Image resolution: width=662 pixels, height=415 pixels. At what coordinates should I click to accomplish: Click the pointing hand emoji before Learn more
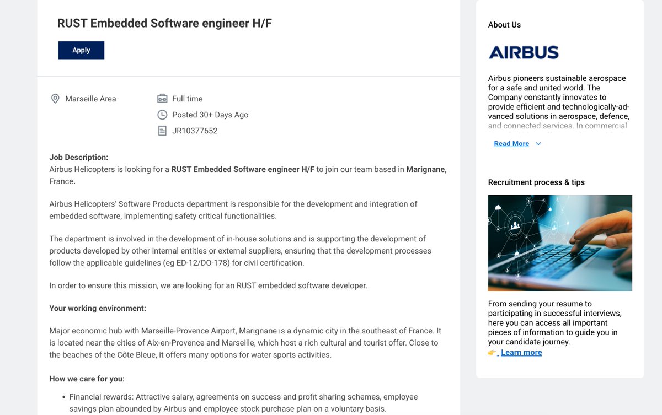pyautogui.click(x=493, y=353)
